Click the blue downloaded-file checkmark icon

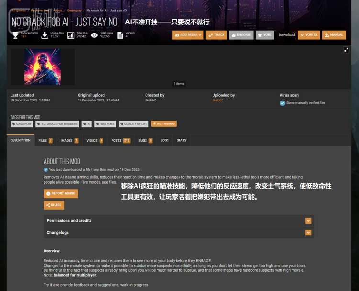point(46,169)
